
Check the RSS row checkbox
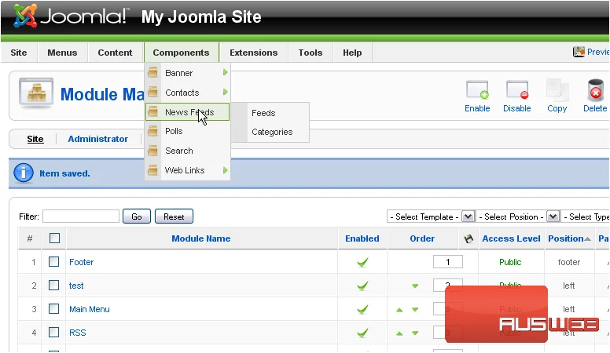coord(53,333)
